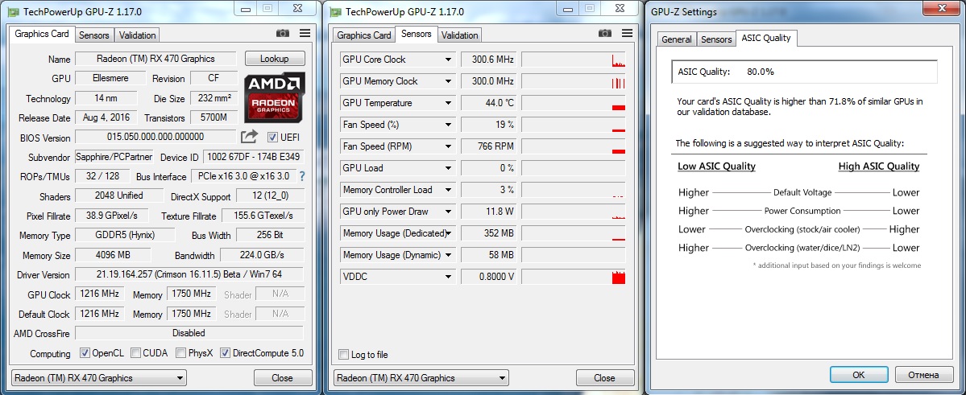Click Отмена button in GPU-Z Settings
This screenshot has height=395, width=966.
coord(923,375)
